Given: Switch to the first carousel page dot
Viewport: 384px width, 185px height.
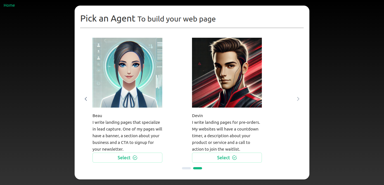Looking at the screenshot, I should 186,168.
